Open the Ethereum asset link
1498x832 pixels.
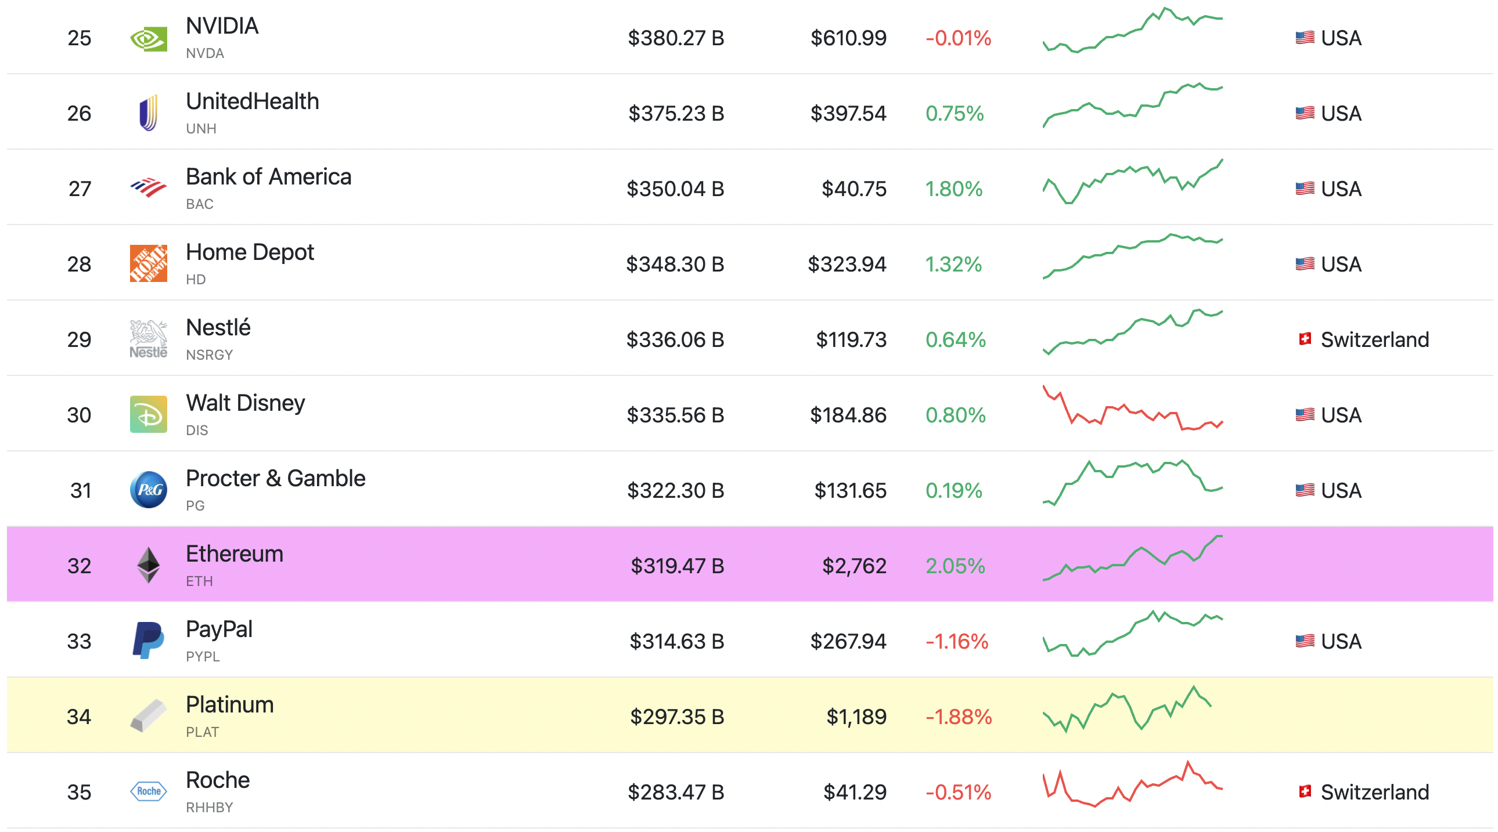(x=235, y=554)
